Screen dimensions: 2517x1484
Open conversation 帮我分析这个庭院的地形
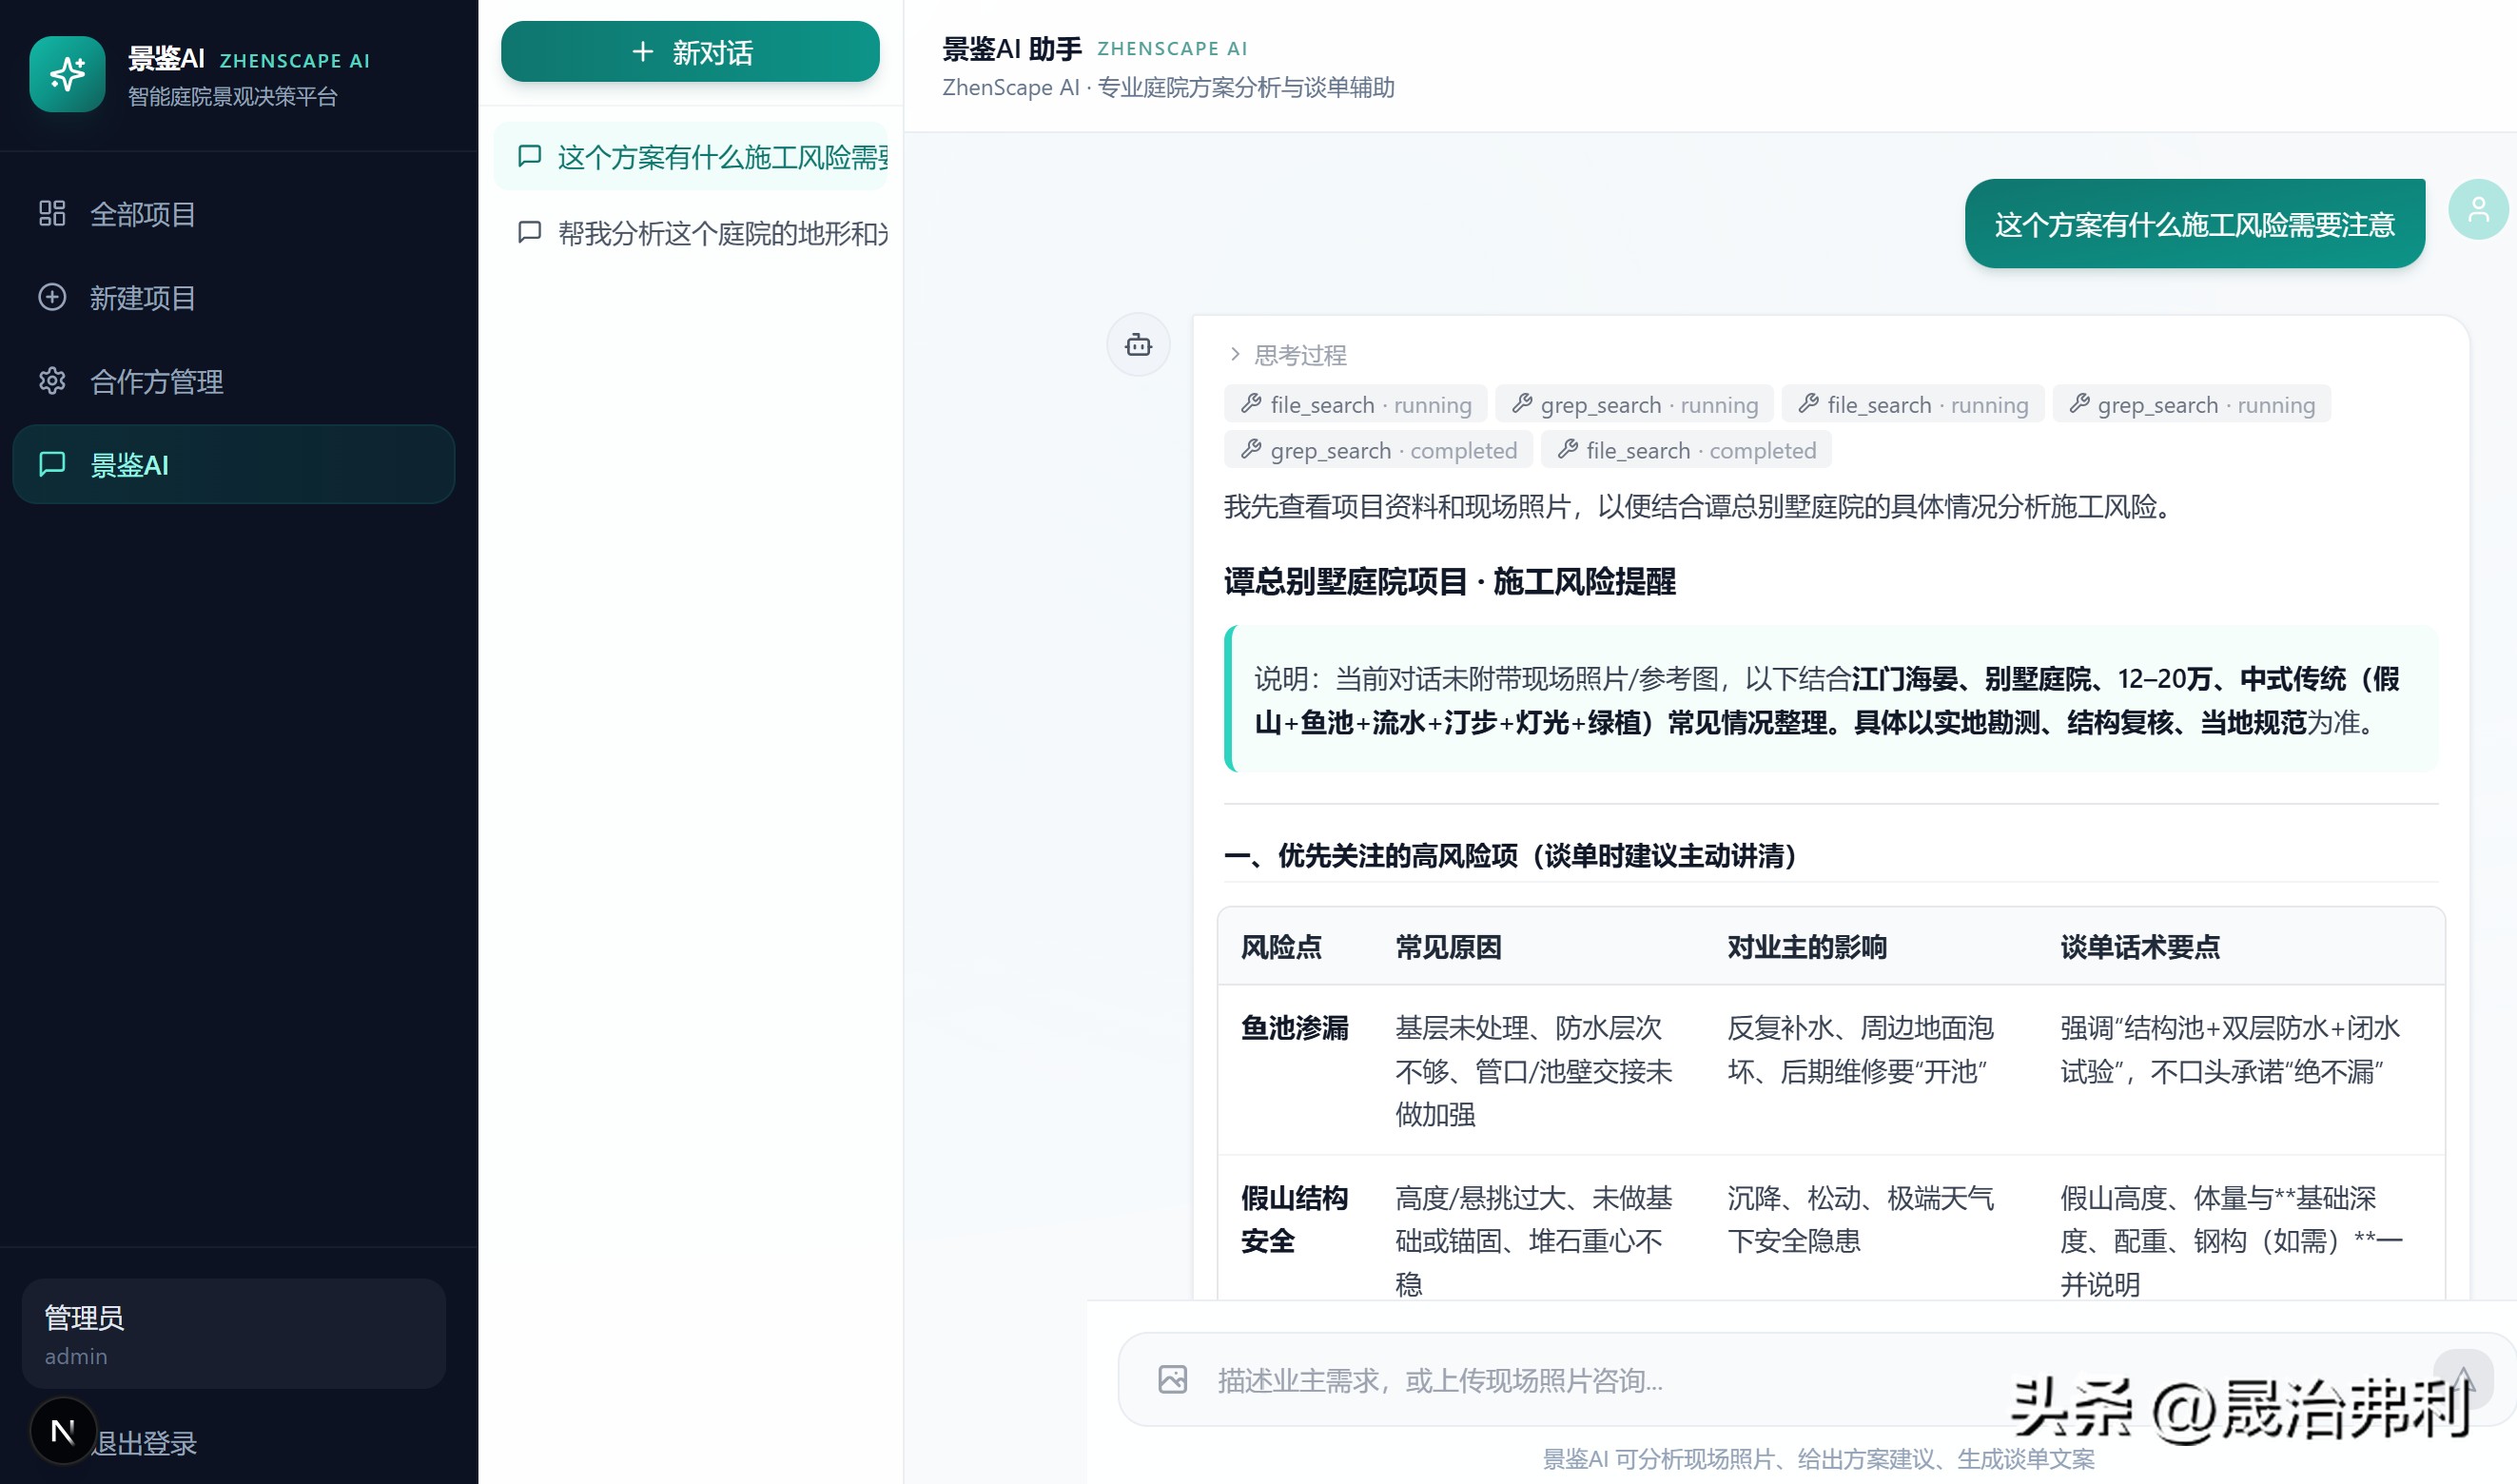[691, 233]
